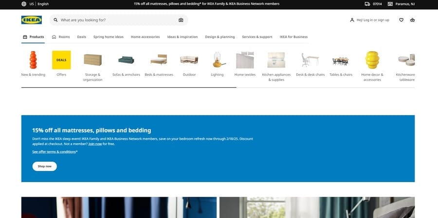
Task: Open IKEA for Business menu
Action: (293, 37)
